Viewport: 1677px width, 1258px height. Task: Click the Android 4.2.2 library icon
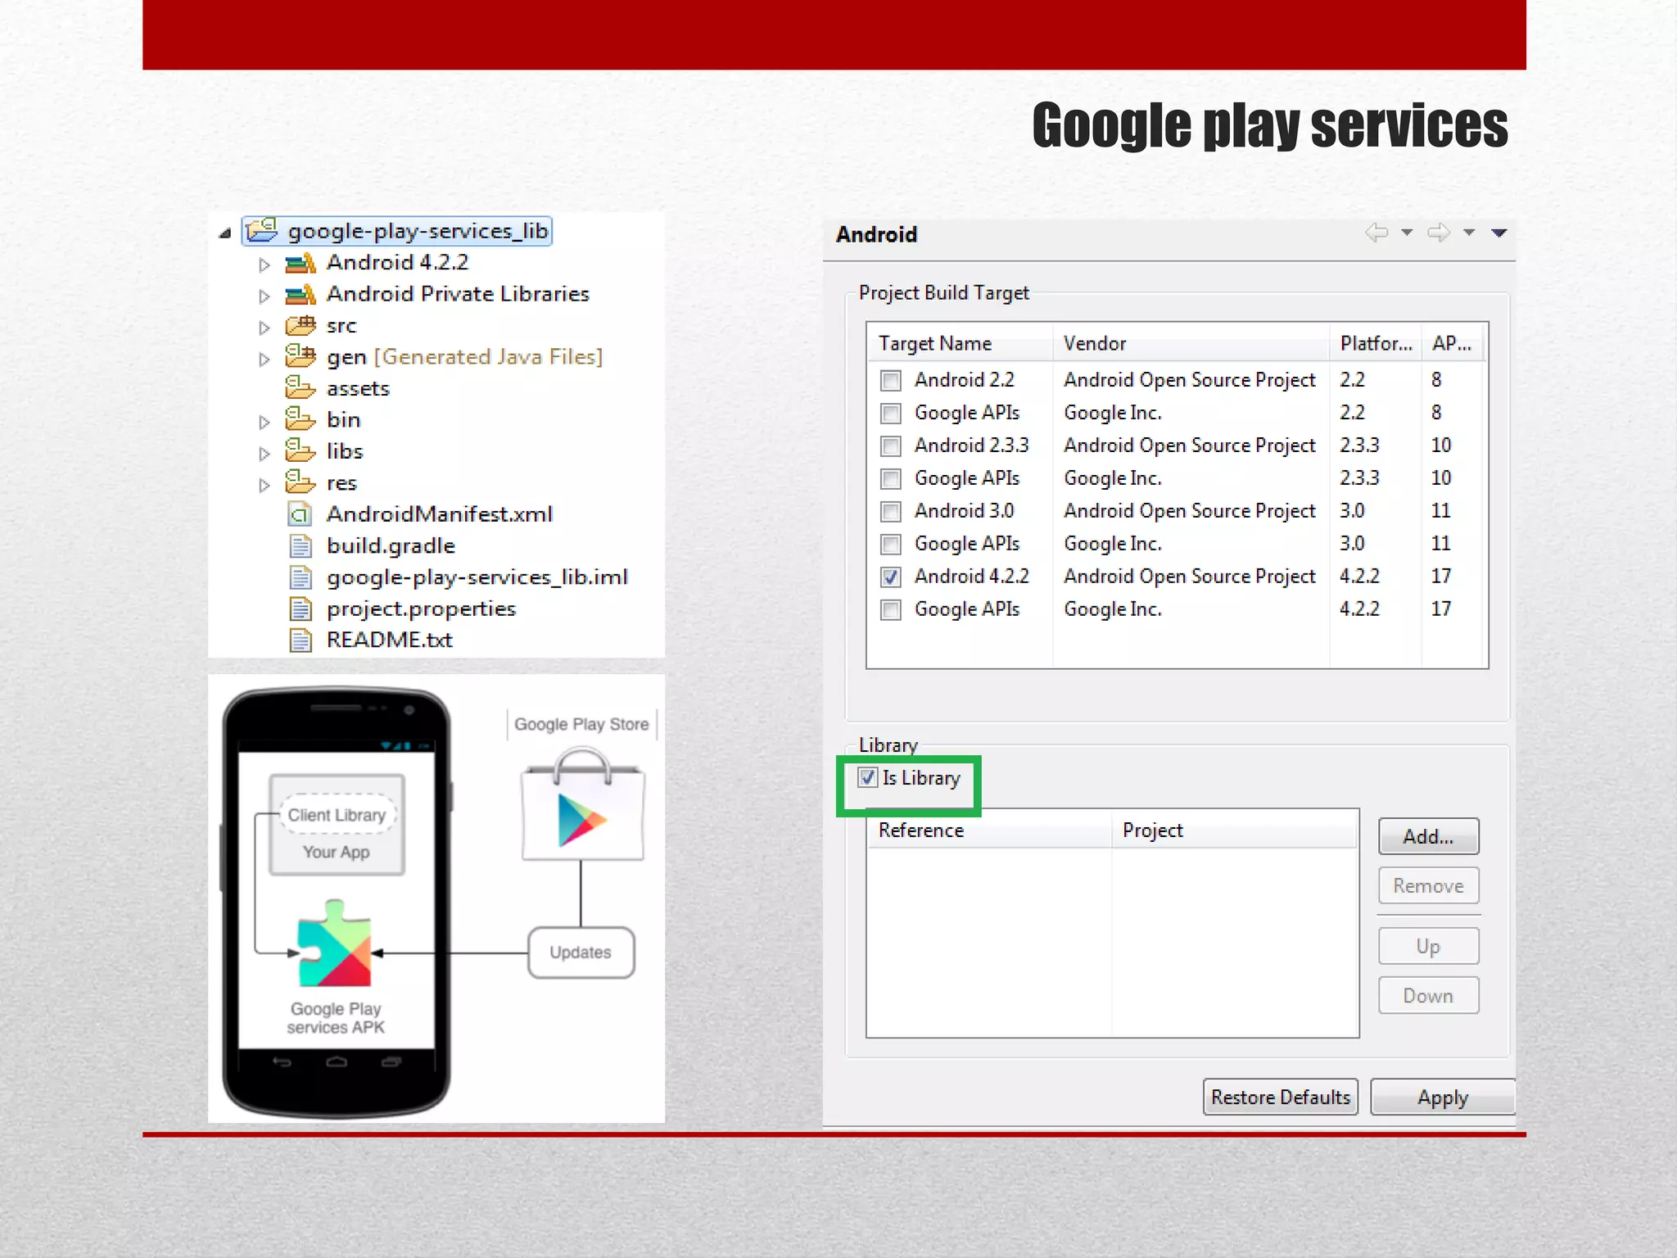click(x=300, y=263)
